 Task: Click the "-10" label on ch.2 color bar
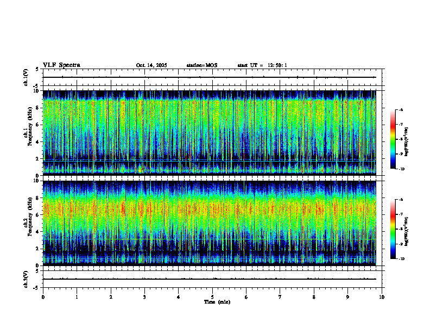[x=401, y=259]
